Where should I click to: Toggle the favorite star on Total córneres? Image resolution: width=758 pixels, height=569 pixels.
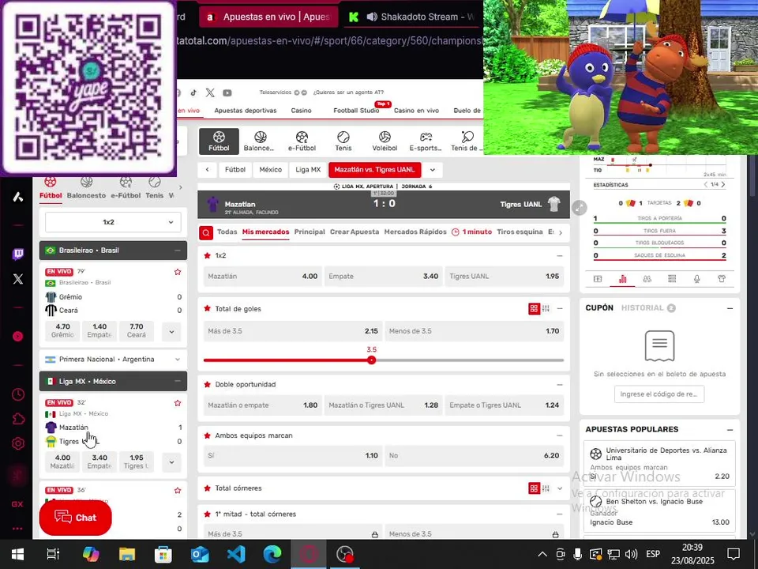[x=208, y=488]
